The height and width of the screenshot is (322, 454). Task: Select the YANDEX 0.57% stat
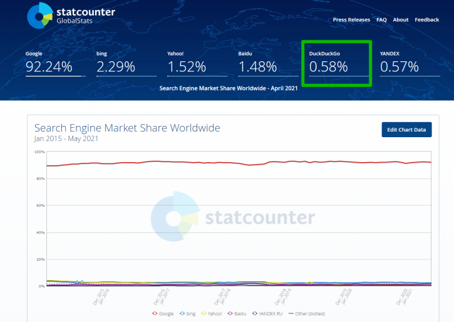click(410, 63)
